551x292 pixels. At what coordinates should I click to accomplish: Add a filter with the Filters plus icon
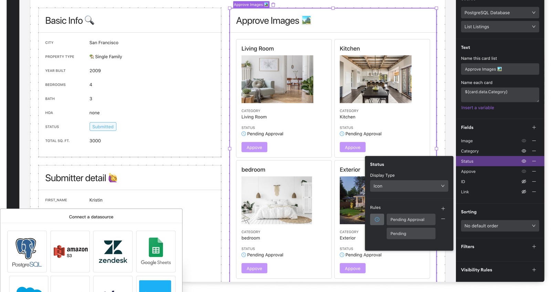[534, 247]
